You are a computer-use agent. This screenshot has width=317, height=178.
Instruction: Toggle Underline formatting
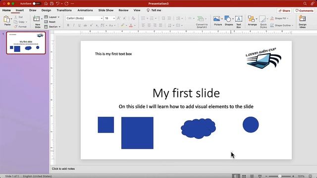[x=79, y=25]
